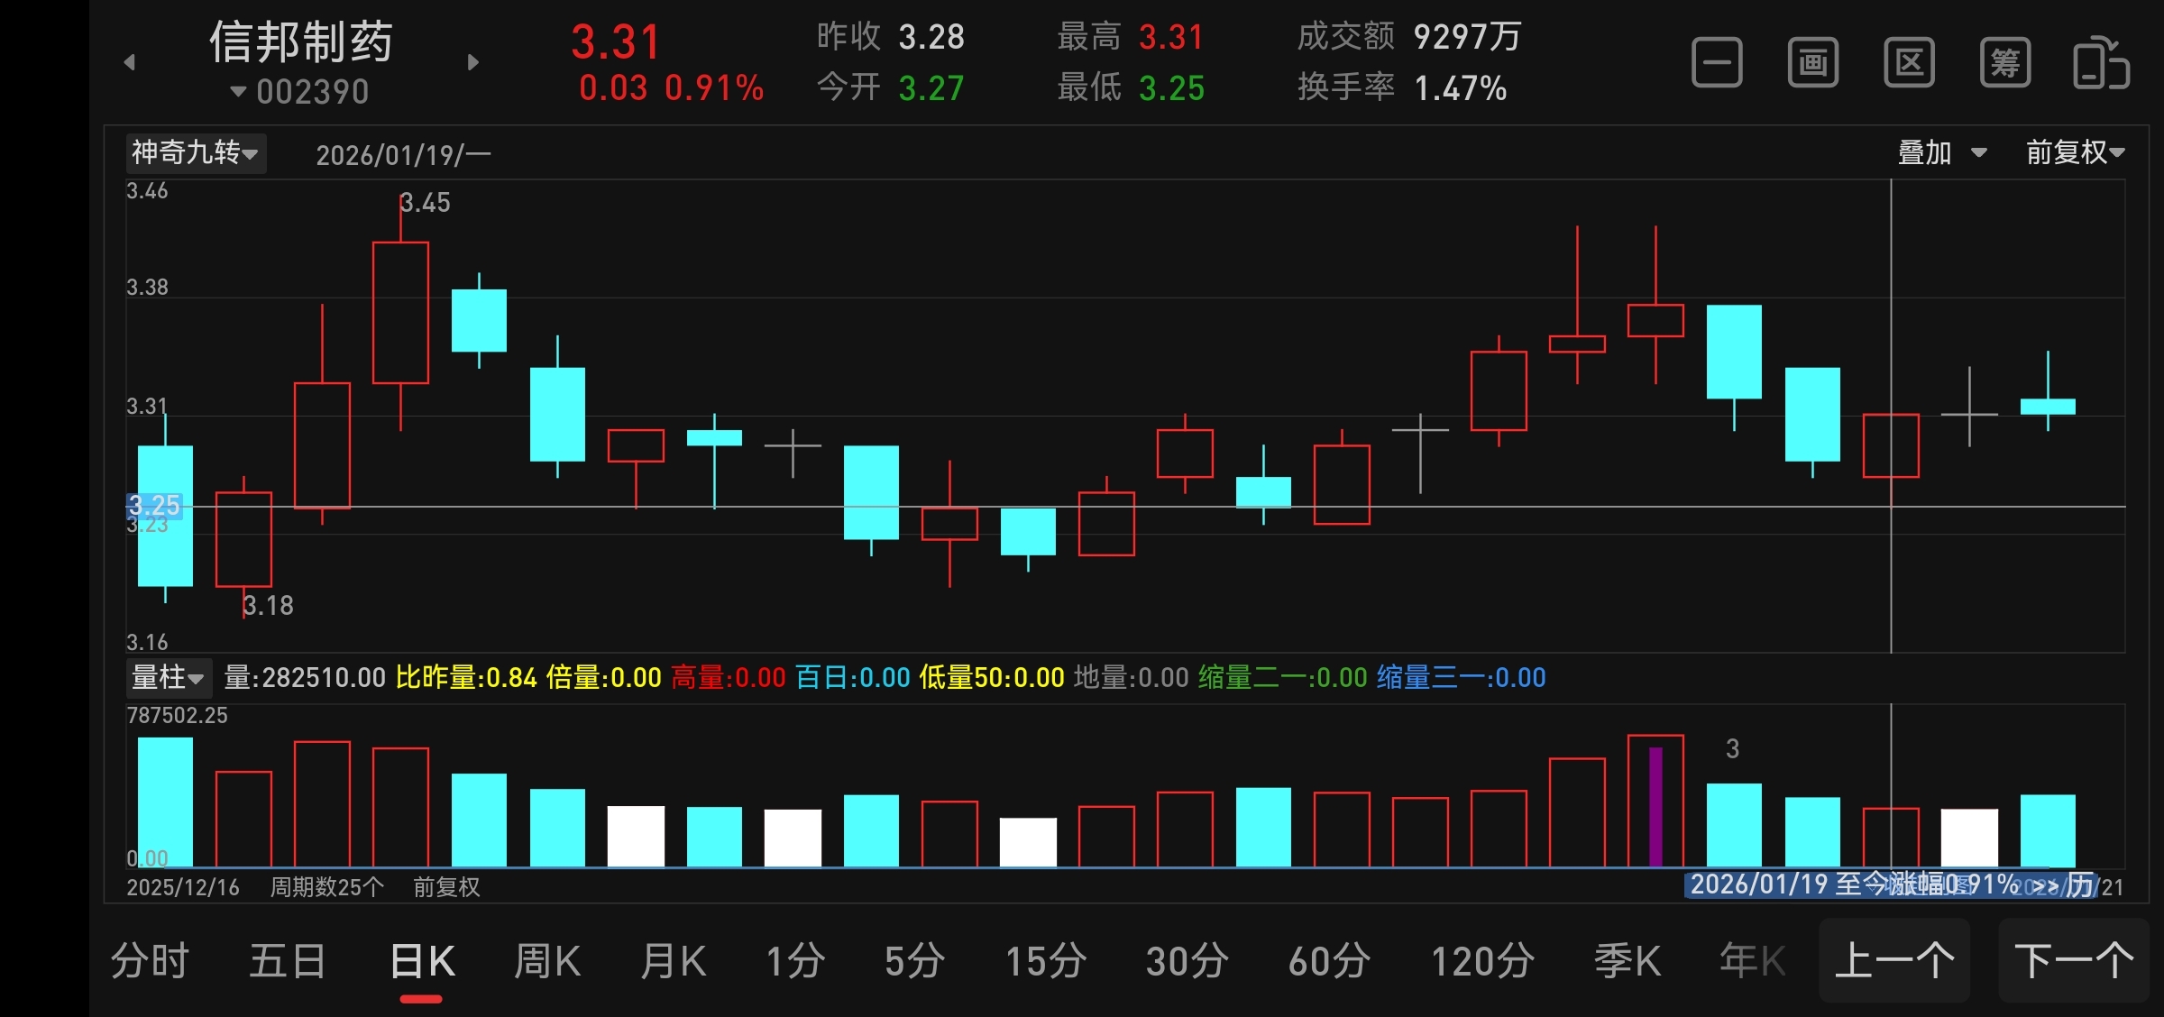Screen dimensions: 2164x1017
Task: Click the minus line icon in top toolbar
Action: (1717, 63)
